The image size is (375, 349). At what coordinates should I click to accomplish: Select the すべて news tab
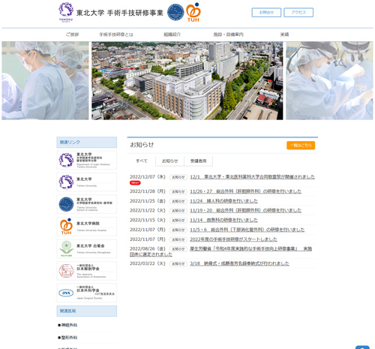click(142, 161)
